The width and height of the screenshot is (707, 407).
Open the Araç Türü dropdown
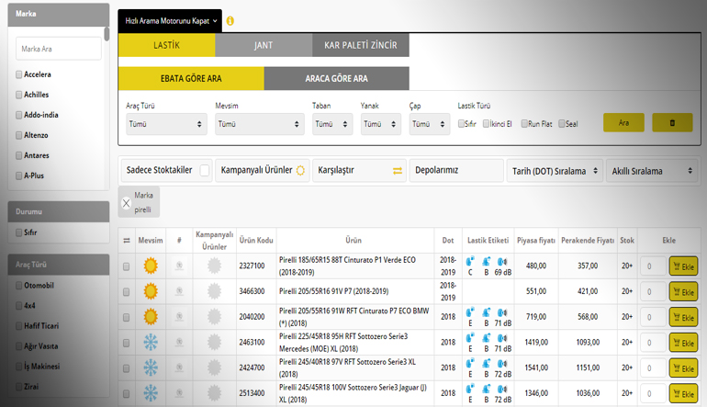pyautogui.click(x=166, y=124)
